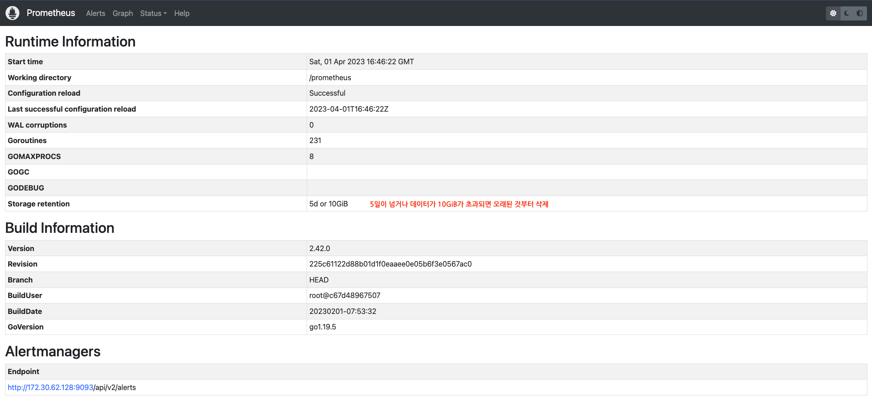Click the WAL corruptions value 0
Screen dimensions: 872x411
pos(312,125)
